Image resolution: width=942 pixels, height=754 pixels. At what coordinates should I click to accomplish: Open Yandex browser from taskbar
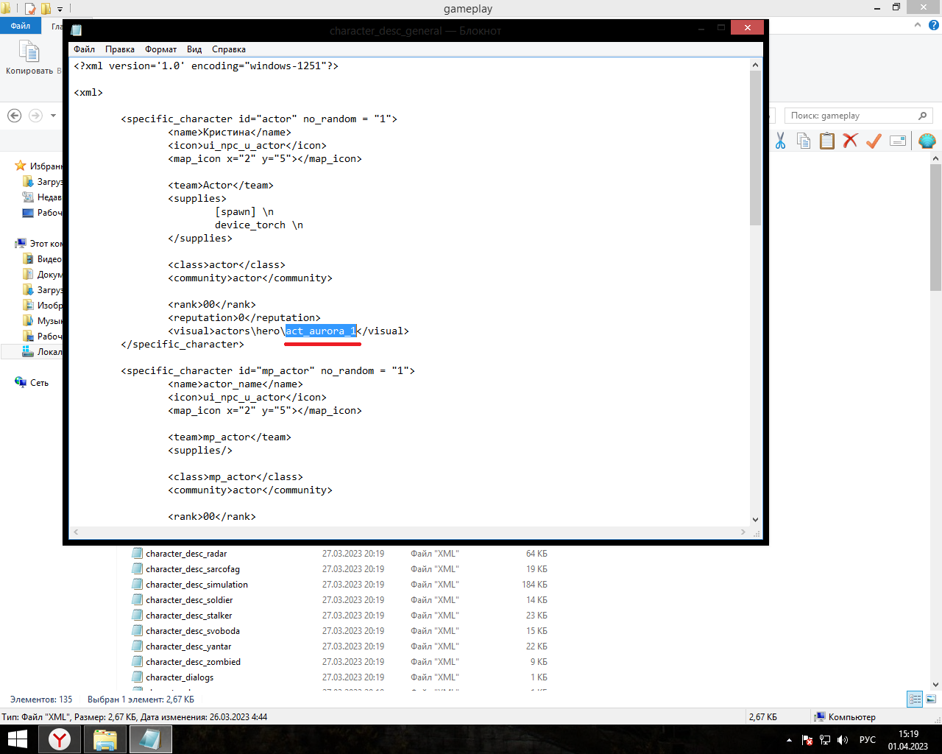point(60,739)
